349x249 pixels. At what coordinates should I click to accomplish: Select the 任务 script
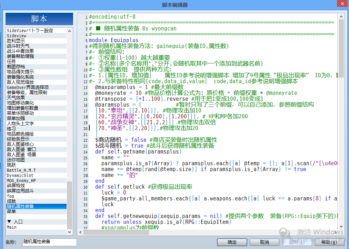pyautogui.click(x=37, y=61)
